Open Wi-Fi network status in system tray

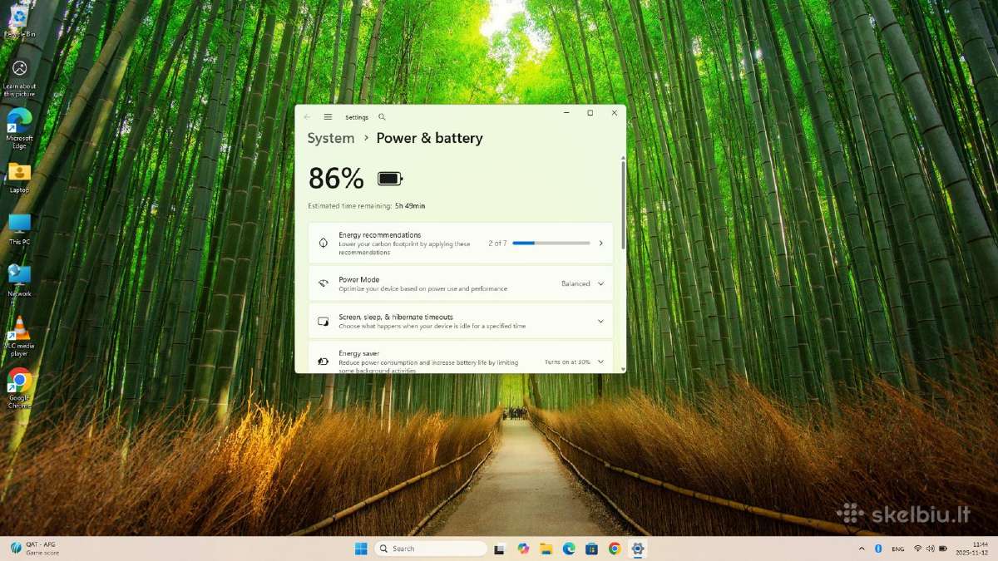(918, 549)
